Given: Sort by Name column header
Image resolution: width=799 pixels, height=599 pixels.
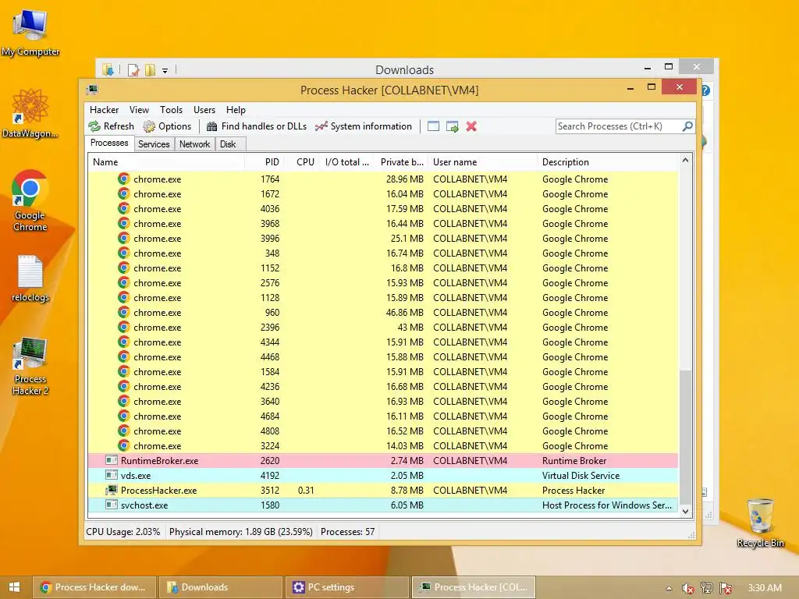Looking at the screenshot, I should point(167,162).
